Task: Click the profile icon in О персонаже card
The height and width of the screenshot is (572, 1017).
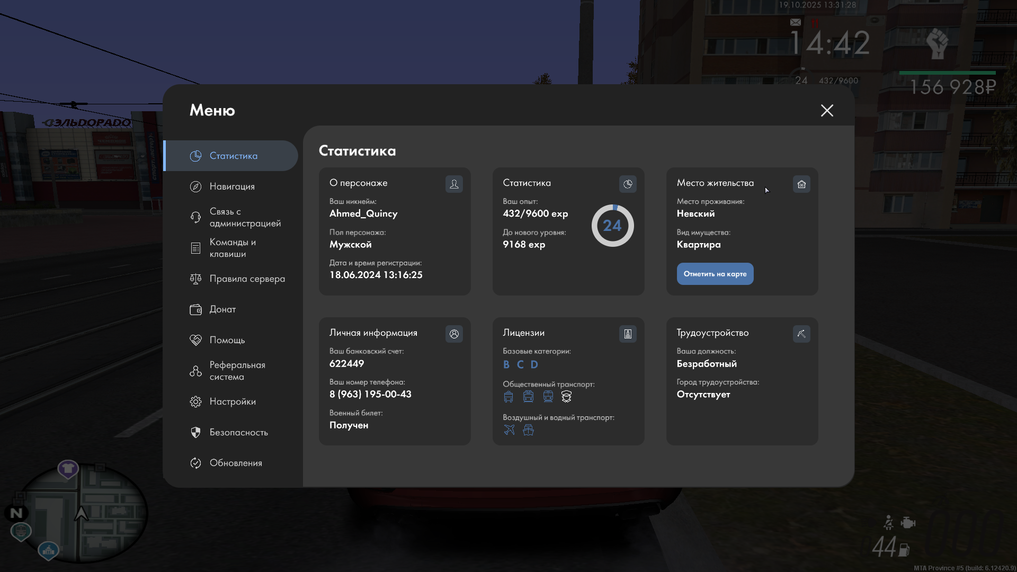Action: pyautogui.click(x=454, y=184)
